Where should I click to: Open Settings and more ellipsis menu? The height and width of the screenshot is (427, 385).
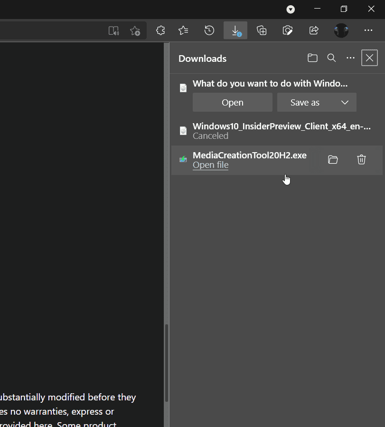[x=368, y=30]
